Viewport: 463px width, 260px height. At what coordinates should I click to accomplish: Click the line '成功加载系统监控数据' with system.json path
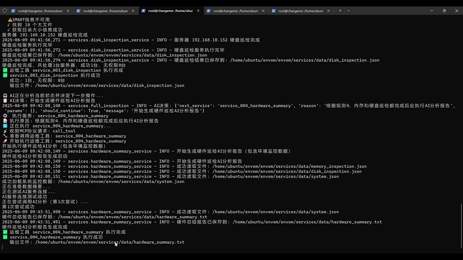(x=93, y=182)
